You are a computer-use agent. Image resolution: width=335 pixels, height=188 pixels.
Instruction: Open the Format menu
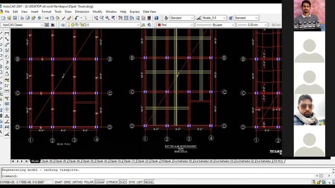(46, 11)
